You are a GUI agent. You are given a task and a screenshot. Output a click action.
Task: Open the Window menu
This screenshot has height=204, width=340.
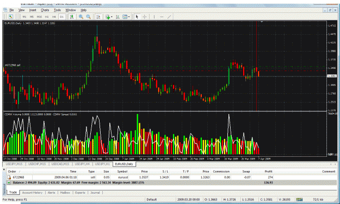(x=71, y=10)
